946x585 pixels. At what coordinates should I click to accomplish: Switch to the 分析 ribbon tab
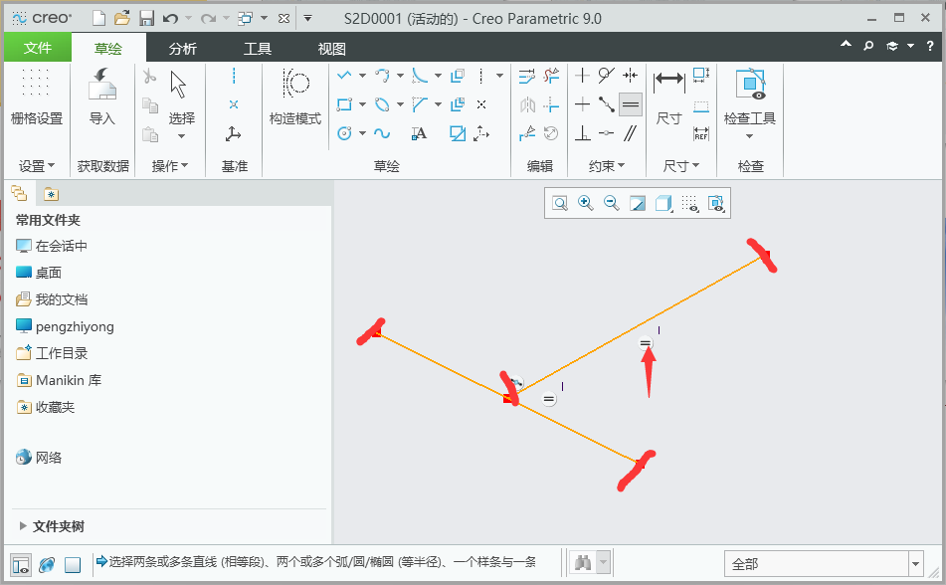coord(183,49)
